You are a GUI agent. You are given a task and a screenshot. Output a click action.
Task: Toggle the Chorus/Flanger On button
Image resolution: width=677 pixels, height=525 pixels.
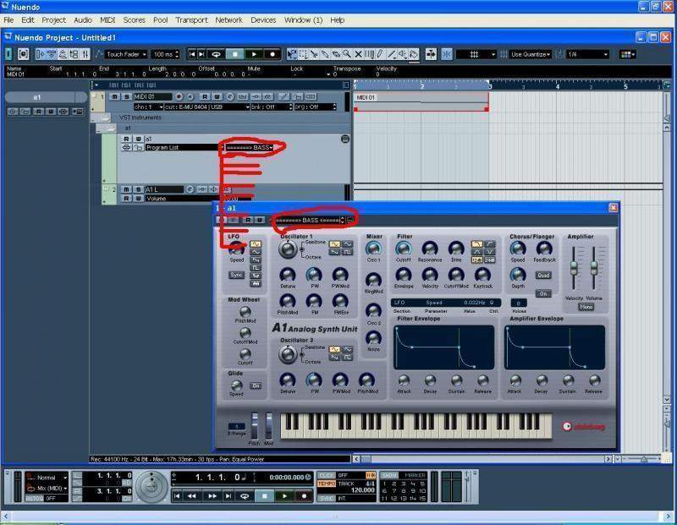click(542, 293)
